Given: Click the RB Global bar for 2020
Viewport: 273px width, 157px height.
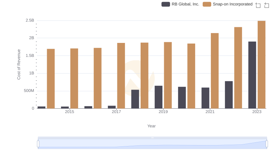Looking at the screenshot, I should 182,98.
